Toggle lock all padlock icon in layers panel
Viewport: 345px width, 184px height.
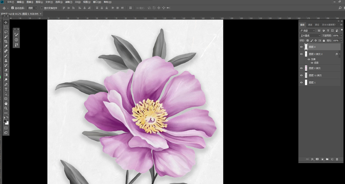point(324,41)
